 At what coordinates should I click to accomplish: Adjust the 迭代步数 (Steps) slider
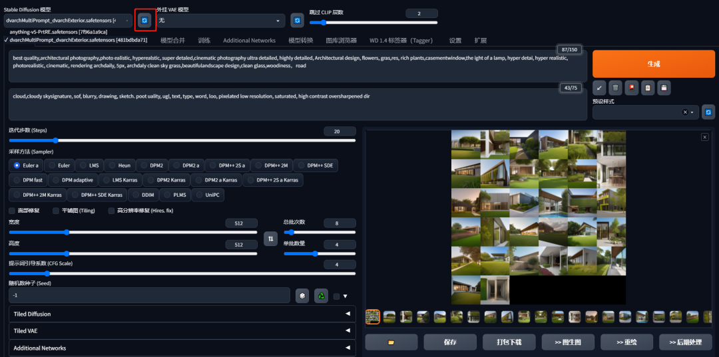(x=182, y=140)
